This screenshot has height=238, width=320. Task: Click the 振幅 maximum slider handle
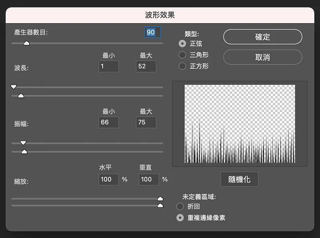coord(24,152)
